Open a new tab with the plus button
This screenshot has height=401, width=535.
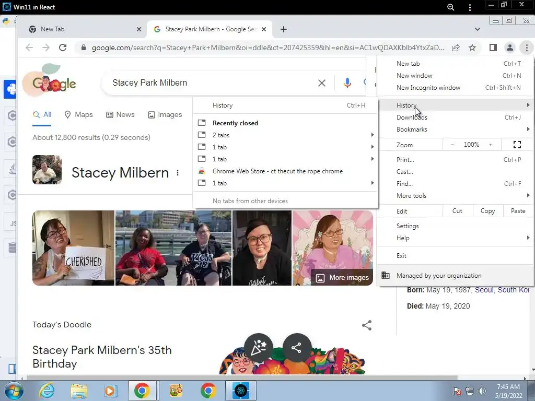284,29
